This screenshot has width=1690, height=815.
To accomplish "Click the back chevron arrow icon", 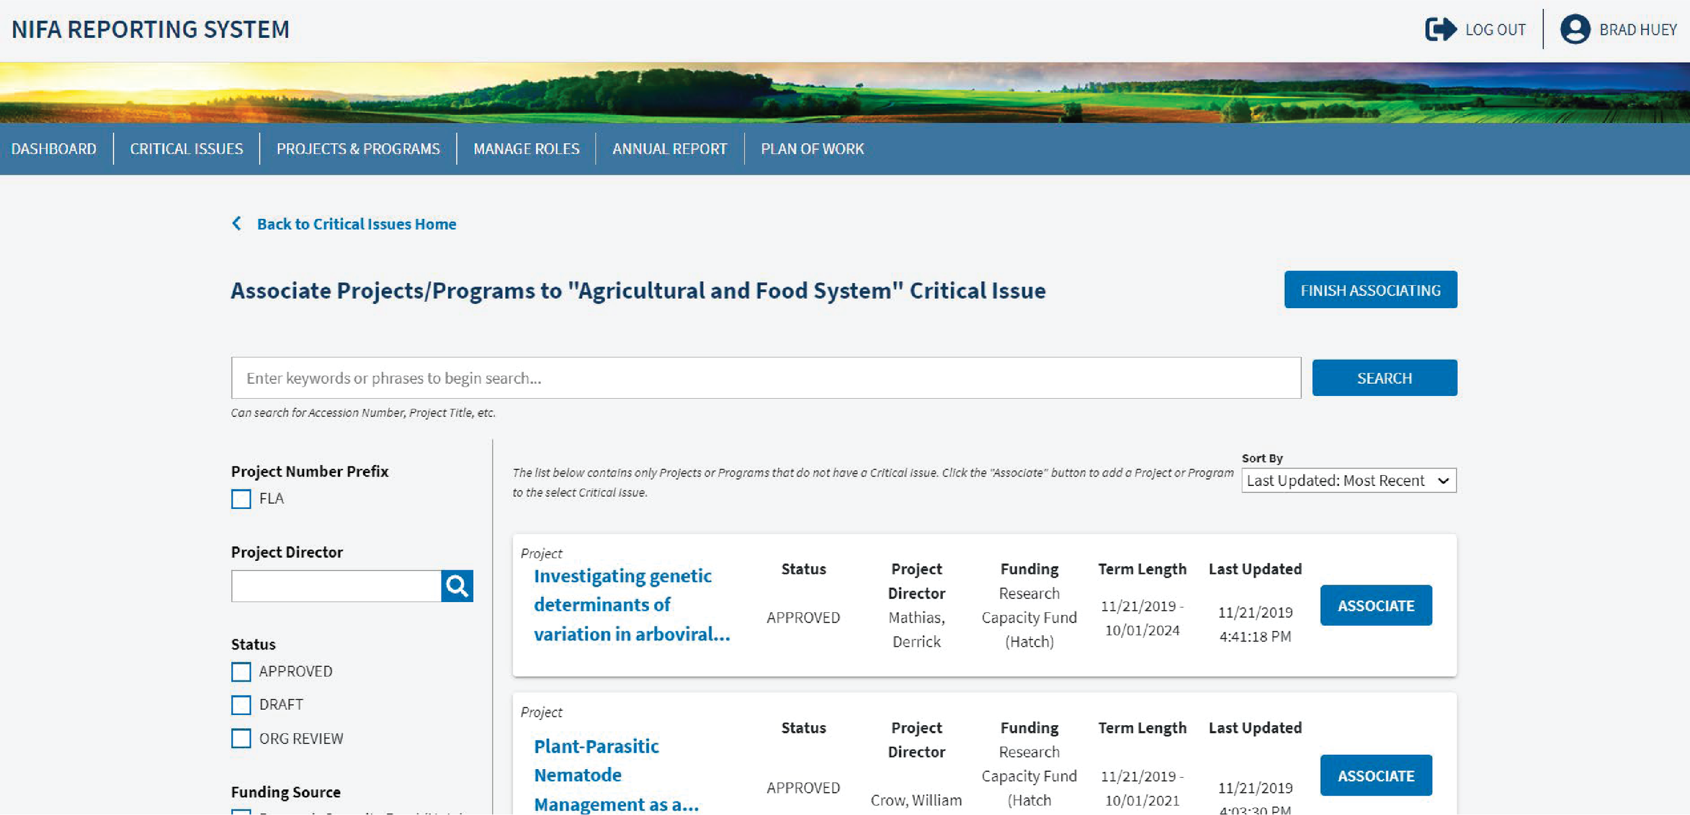I will (237, 224).
